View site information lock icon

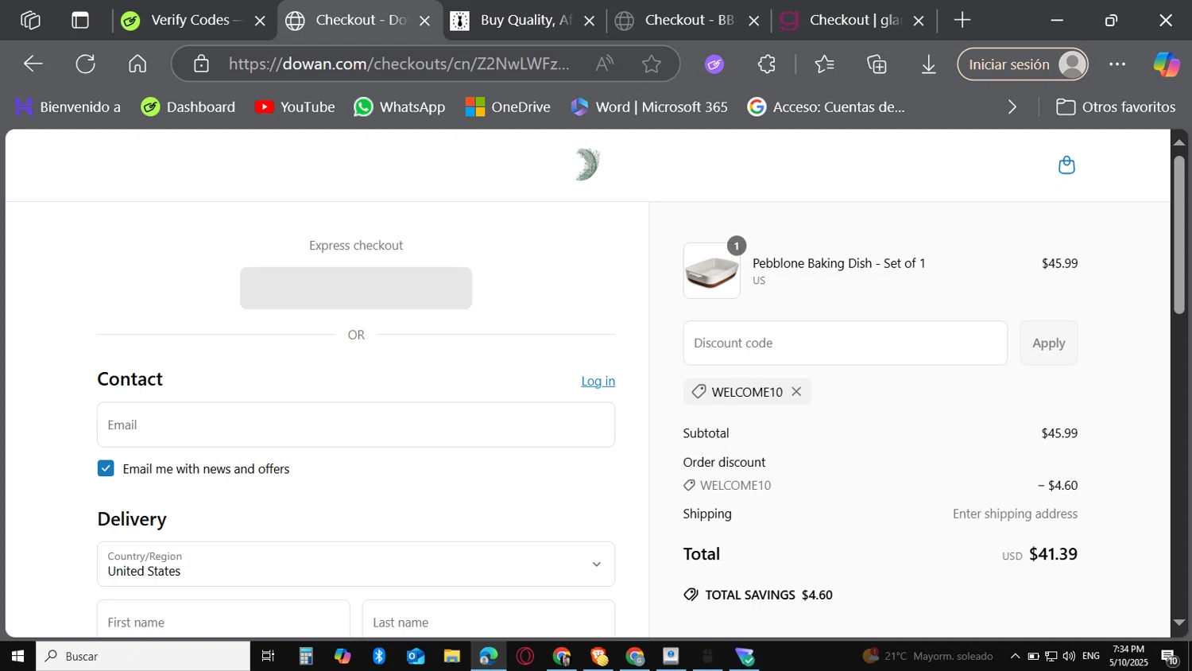pyautogui.click(x=201, y=64)
